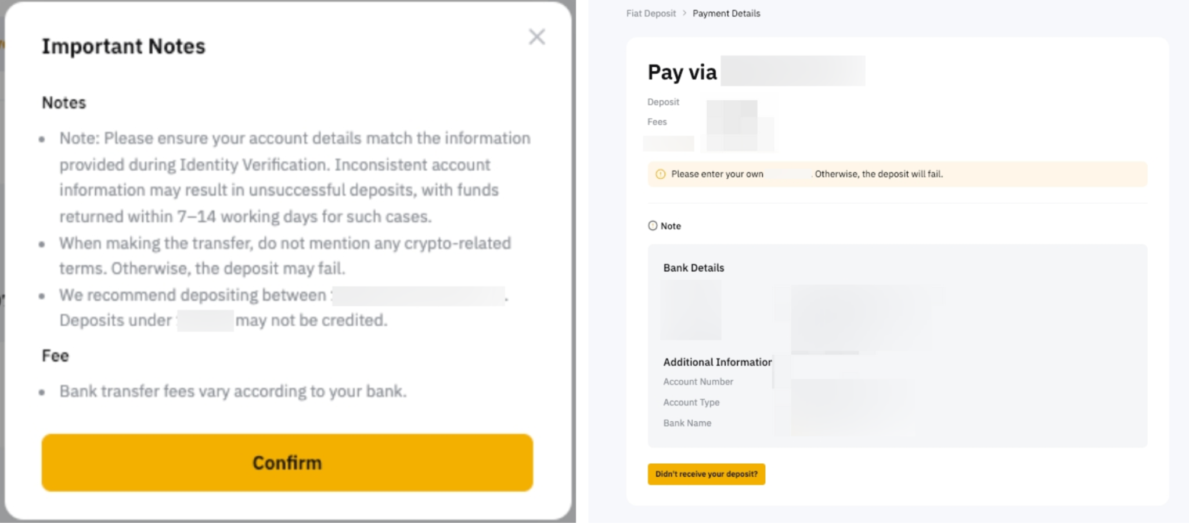Screen dimensions: 1189x523
Task: Click the clock icon beside Note
Action: (653, 226)
